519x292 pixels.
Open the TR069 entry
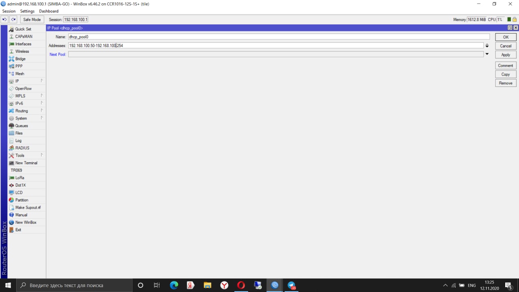[27, 170]
